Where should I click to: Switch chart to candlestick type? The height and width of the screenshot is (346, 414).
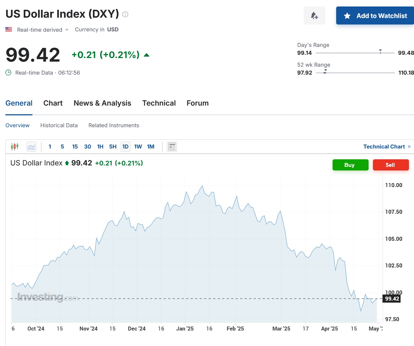[x=15, y=147]
